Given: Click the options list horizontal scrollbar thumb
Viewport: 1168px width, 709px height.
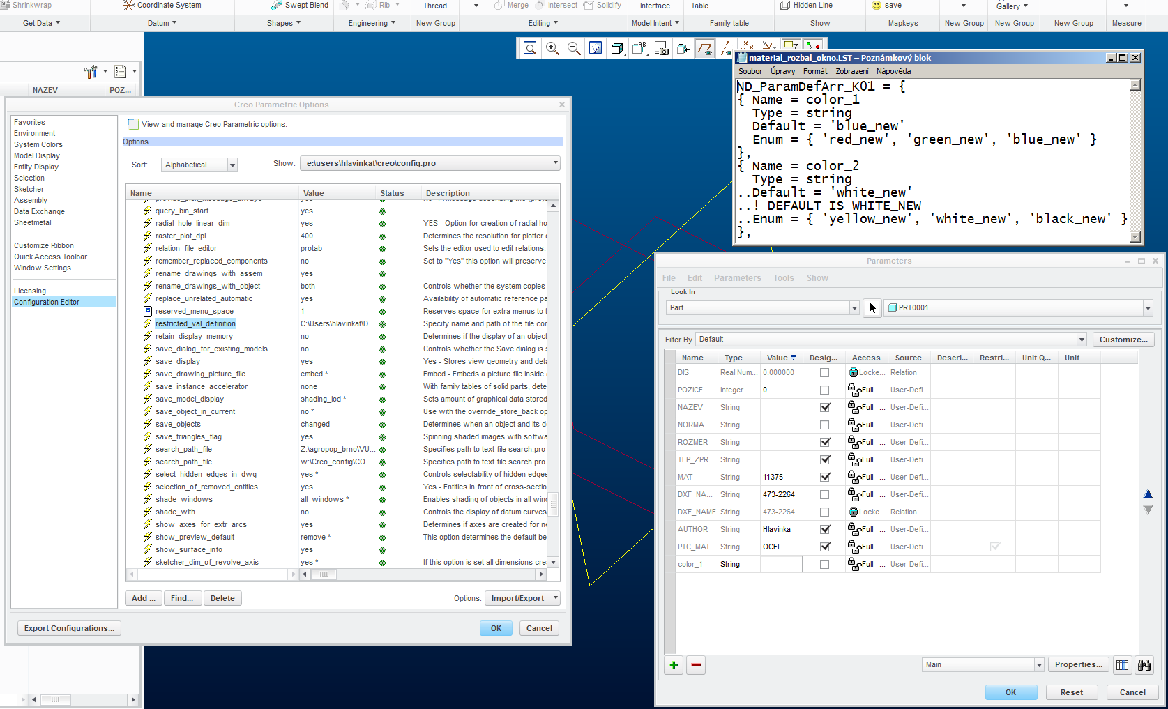Looking at the screenshot, I should pyautogui.click(x=324, y=574).
